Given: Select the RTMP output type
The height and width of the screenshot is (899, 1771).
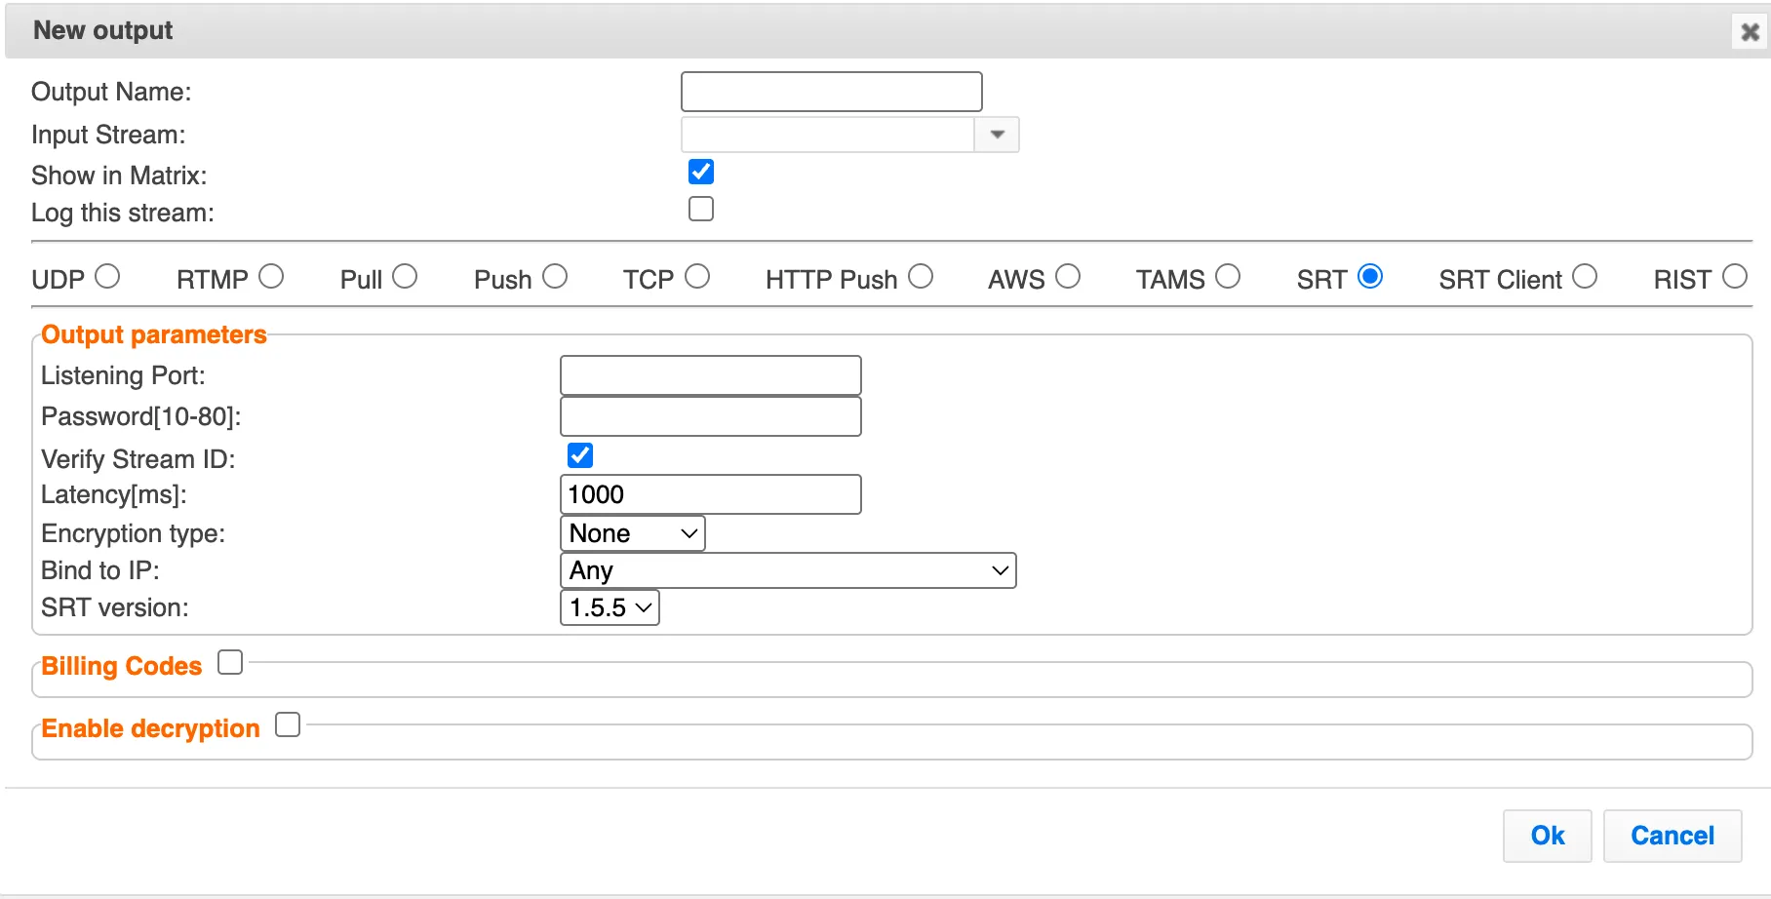Looking at the screenshot, I should (271, 277).
